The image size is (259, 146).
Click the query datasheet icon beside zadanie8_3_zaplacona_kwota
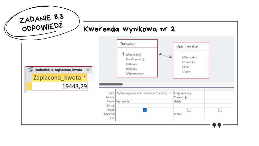coord(30,70)
